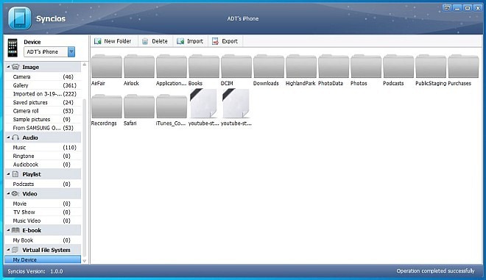The width and height of the screenshot is (486, 280).
Task: Click the Playlist section document icon
Action: tap(15, 174)
